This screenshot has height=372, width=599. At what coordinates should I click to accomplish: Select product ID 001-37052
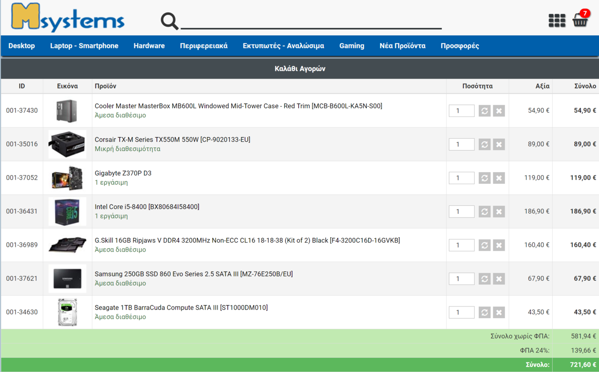tap(22, 178)
